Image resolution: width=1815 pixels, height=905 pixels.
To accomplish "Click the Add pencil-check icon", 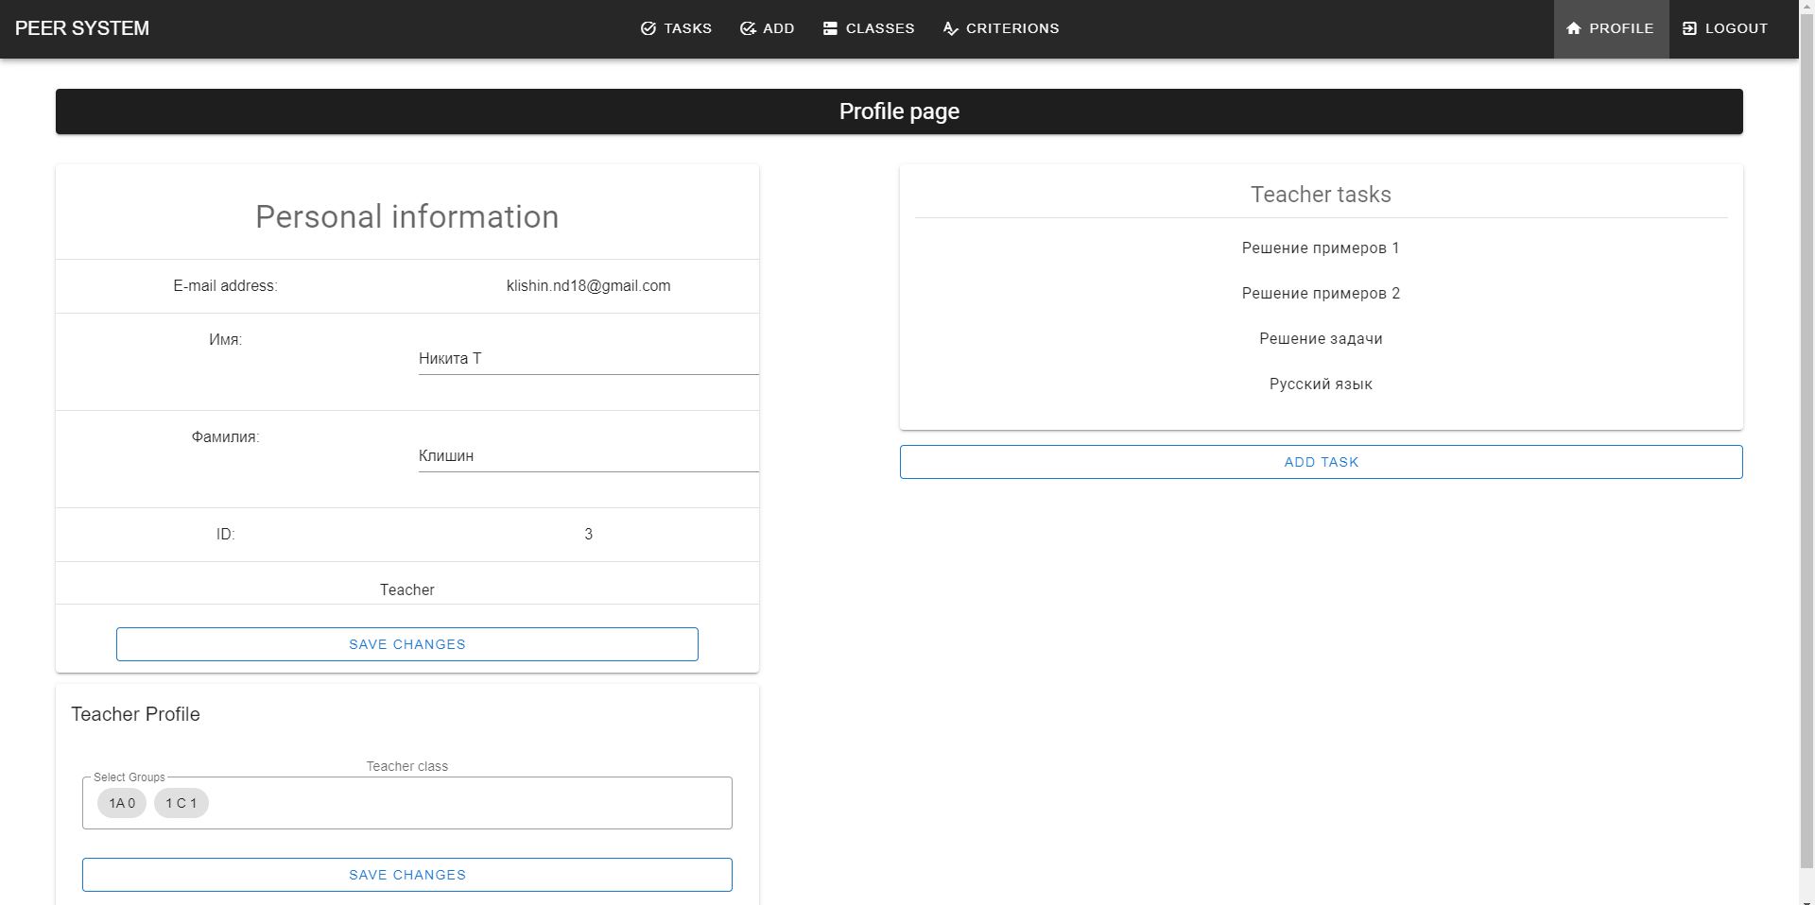I will pyautogui.click(x=748, y=28).
